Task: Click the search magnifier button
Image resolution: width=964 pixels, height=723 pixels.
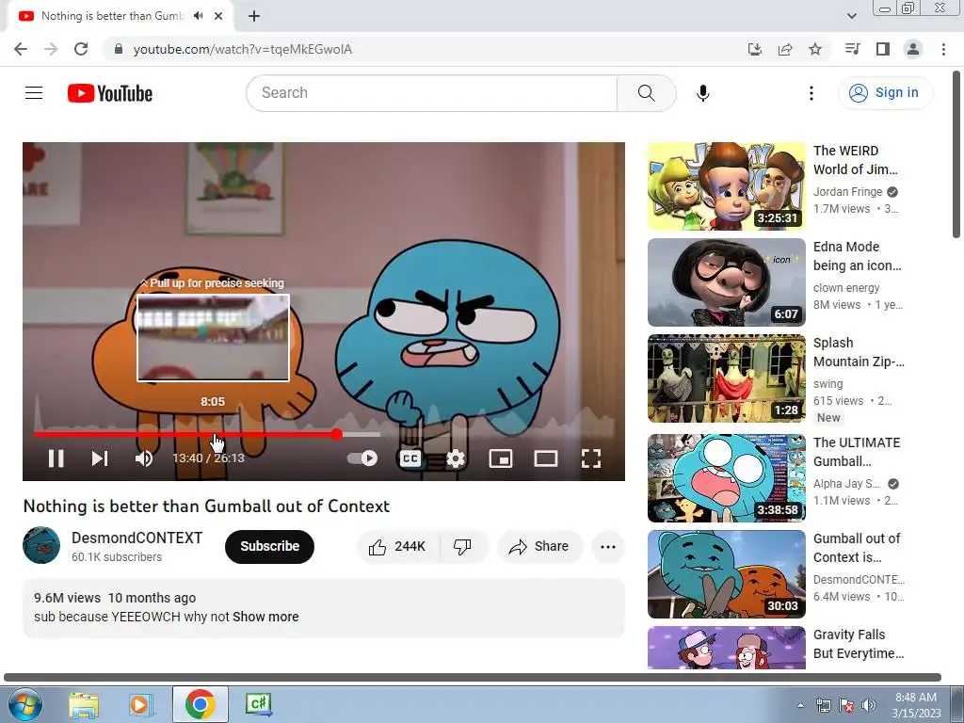Action: pyautogui.click(x=646, y=93)
